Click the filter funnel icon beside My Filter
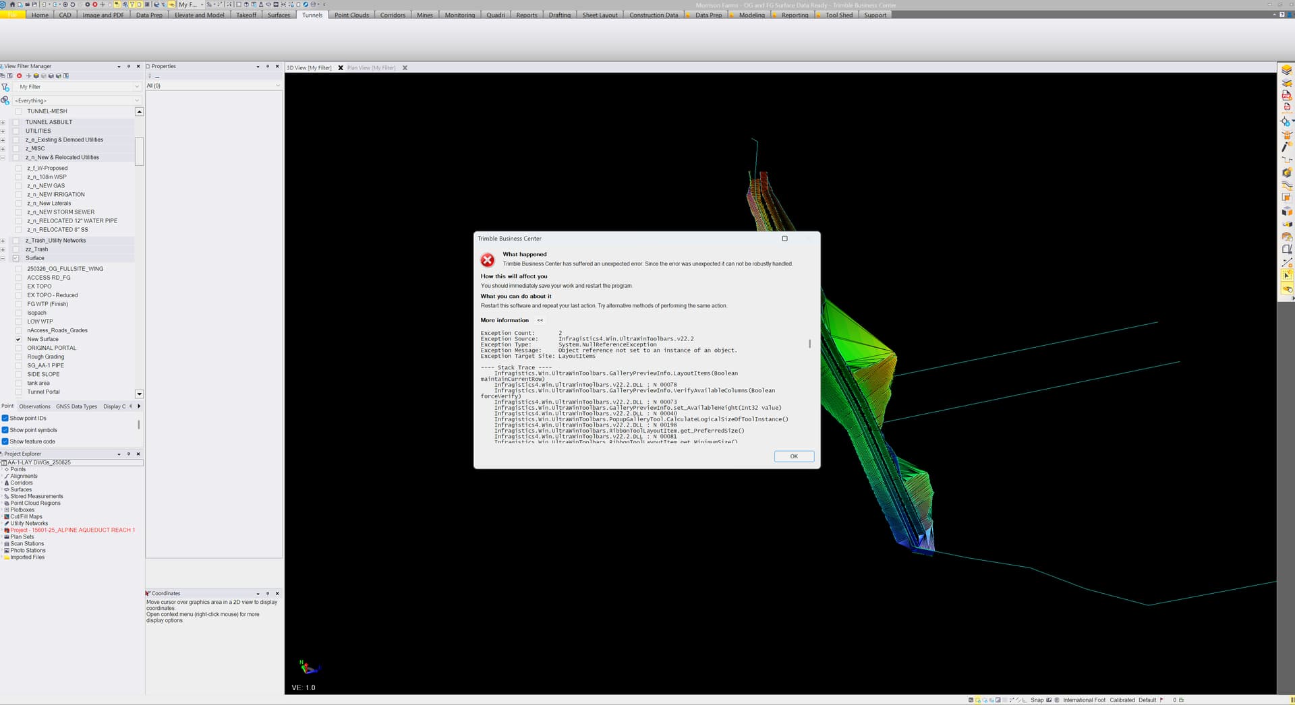 coord(5,87)
